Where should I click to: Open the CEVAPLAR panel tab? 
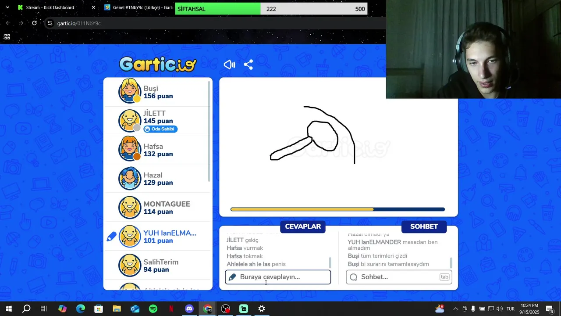pos(303,226)
